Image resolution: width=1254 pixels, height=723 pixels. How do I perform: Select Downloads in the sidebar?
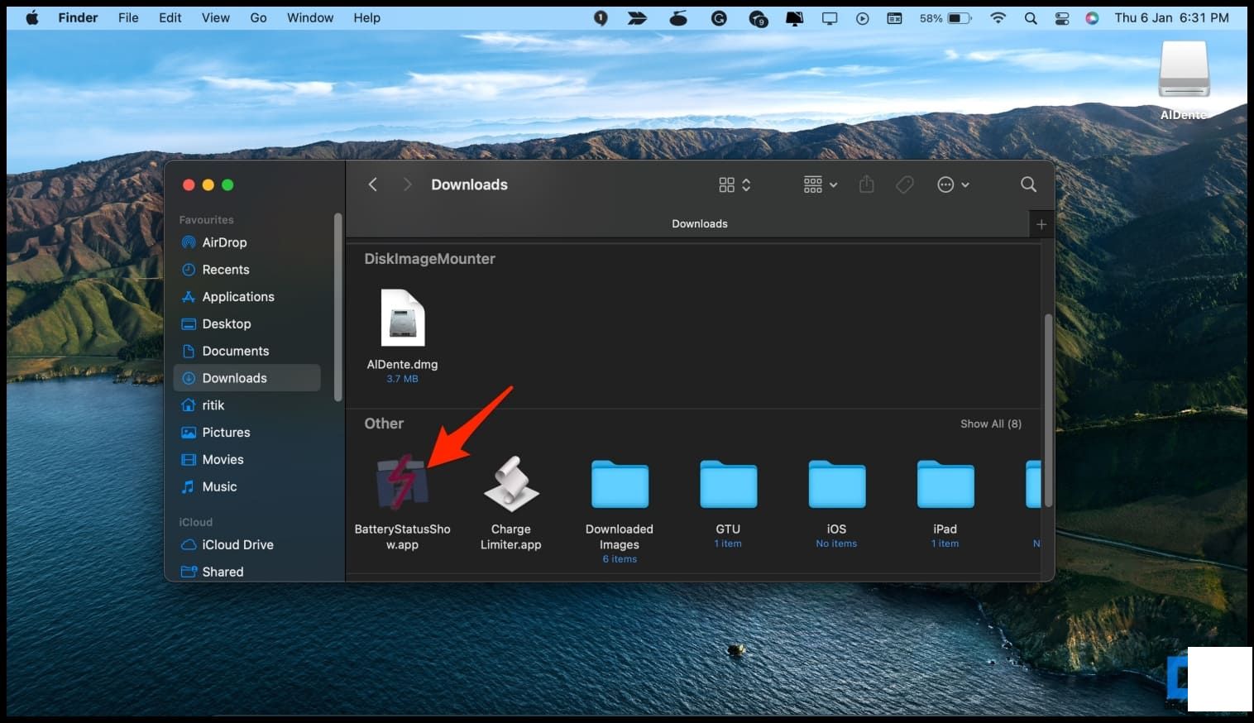pyautogui.click(x=246, y=378)
